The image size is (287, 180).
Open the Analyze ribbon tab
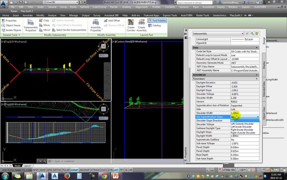pos(52,15)
